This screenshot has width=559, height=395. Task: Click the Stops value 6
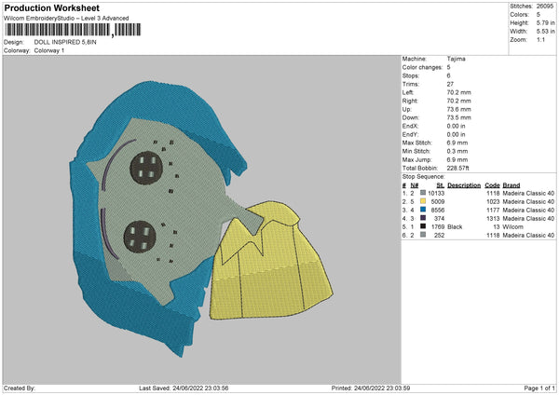click(448, 75)
